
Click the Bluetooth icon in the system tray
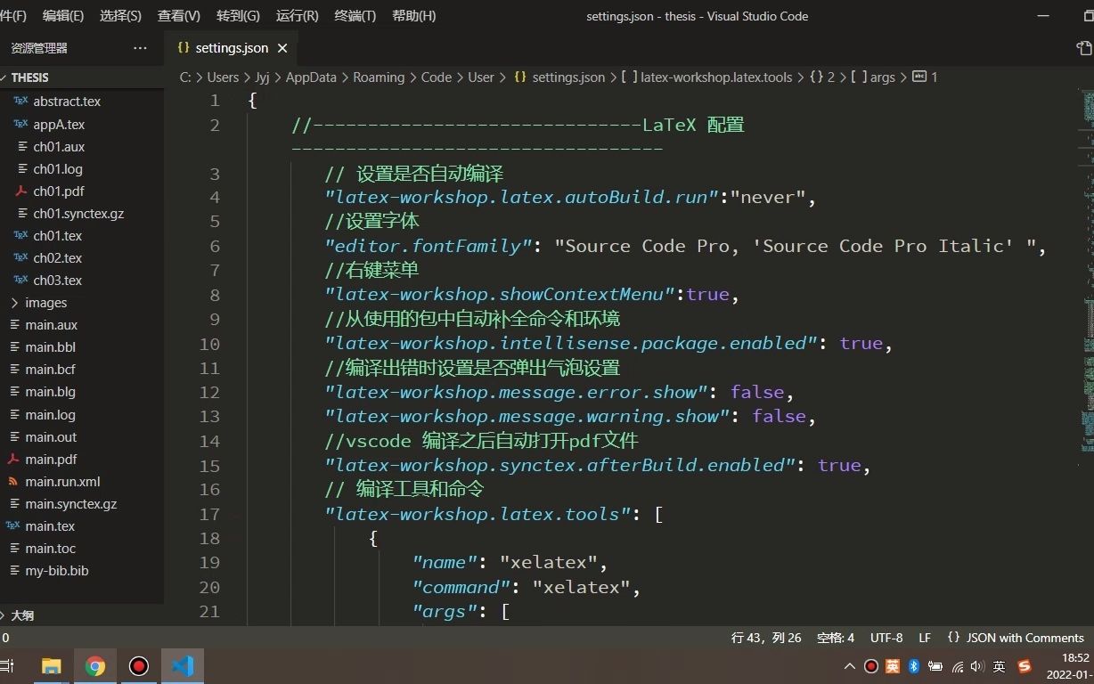point(914,666)
